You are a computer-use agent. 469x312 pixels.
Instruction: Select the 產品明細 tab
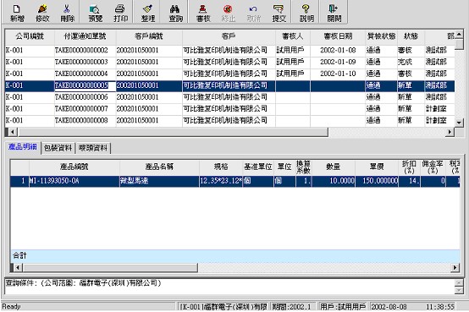point(23,147)
